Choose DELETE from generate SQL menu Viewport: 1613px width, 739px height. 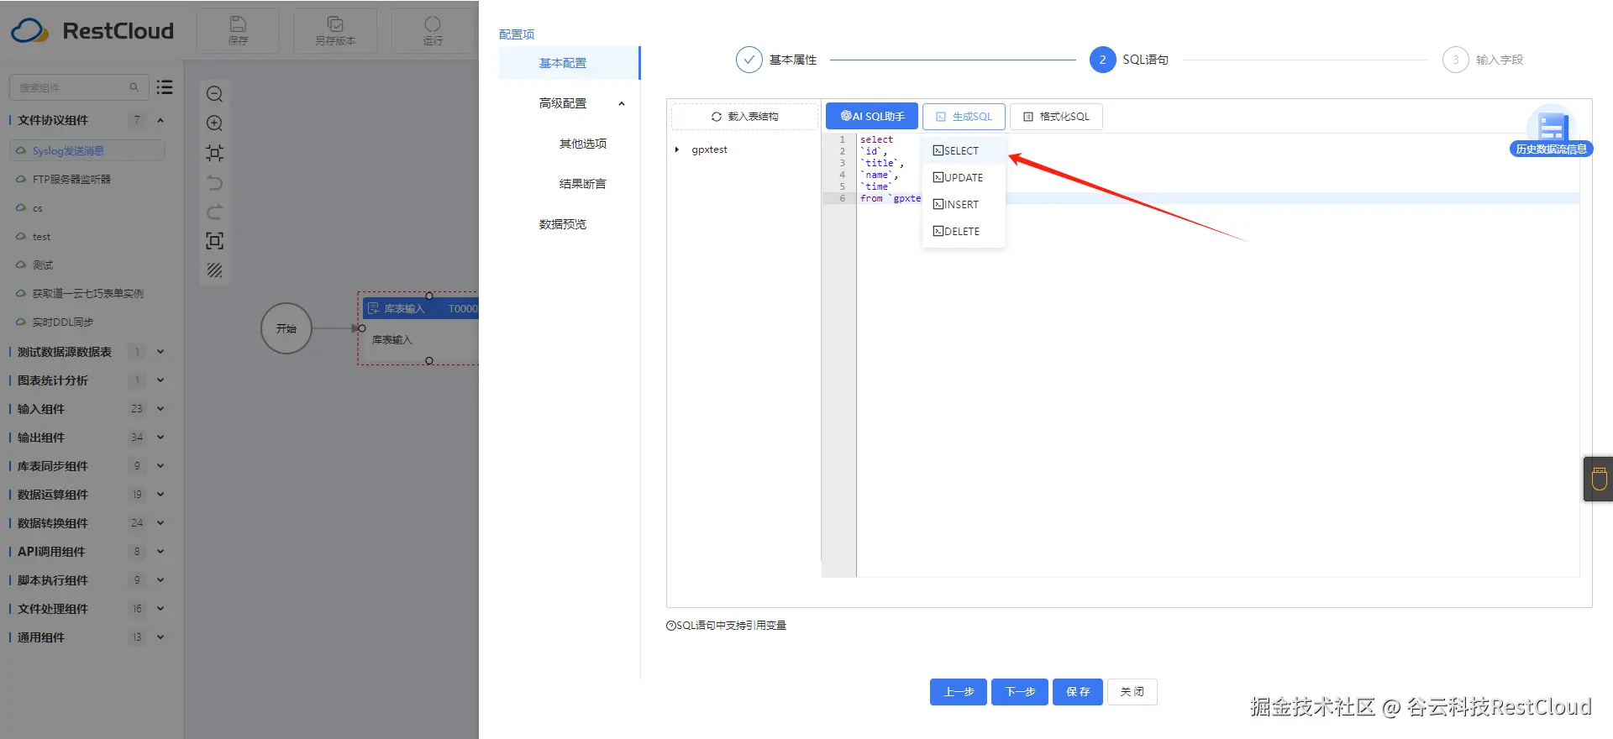964,232
